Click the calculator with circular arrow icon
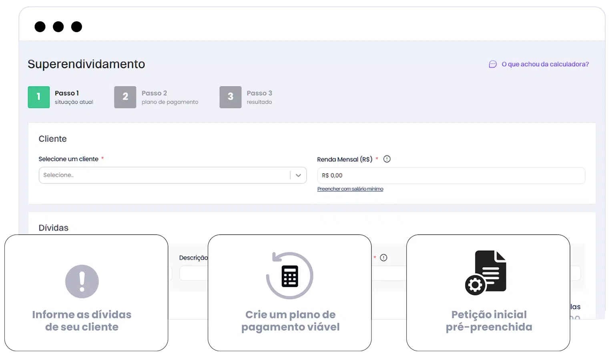 pos(289,276)
